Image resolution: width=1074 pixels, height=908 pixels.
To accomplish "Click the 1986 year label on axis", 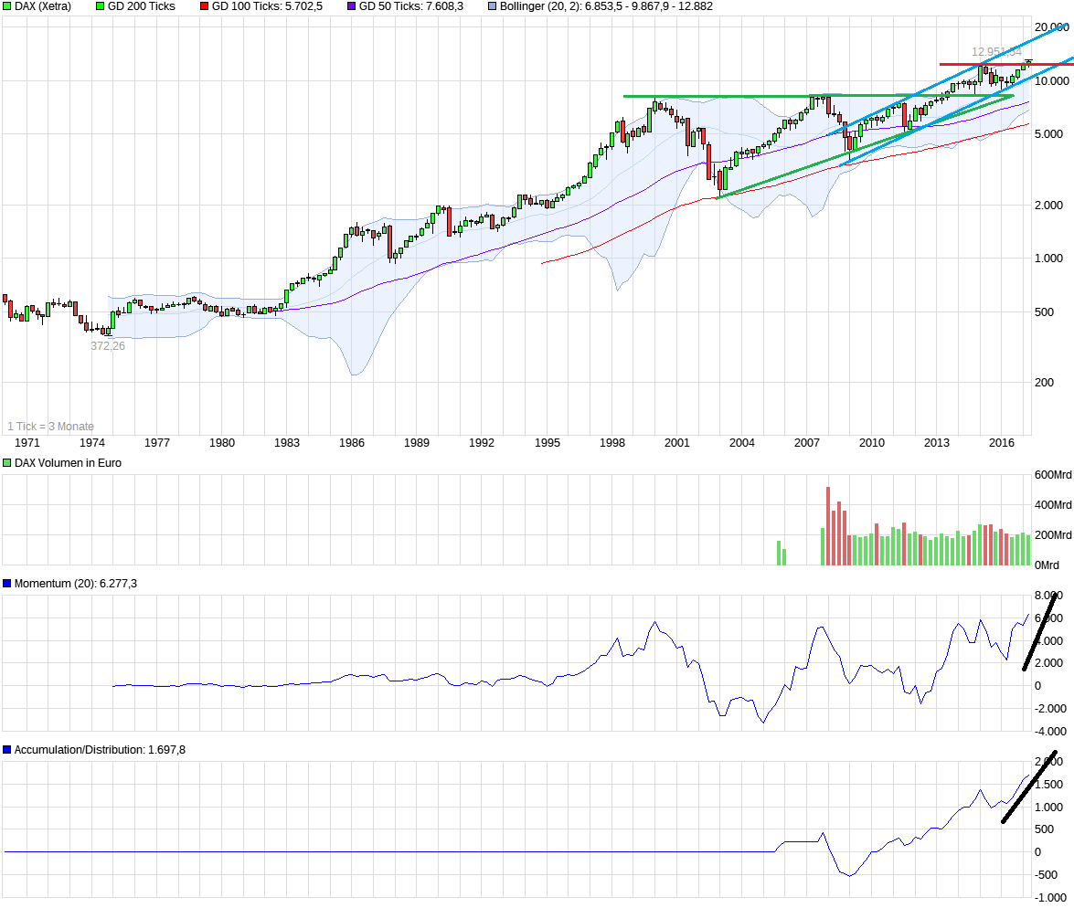I will (352, 442).
